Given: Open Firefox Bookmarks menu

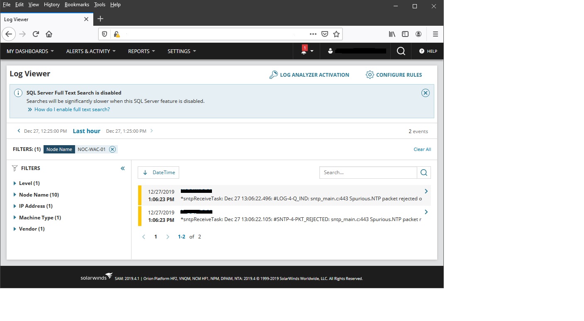Looking at the screenshot, I should 77,5.
